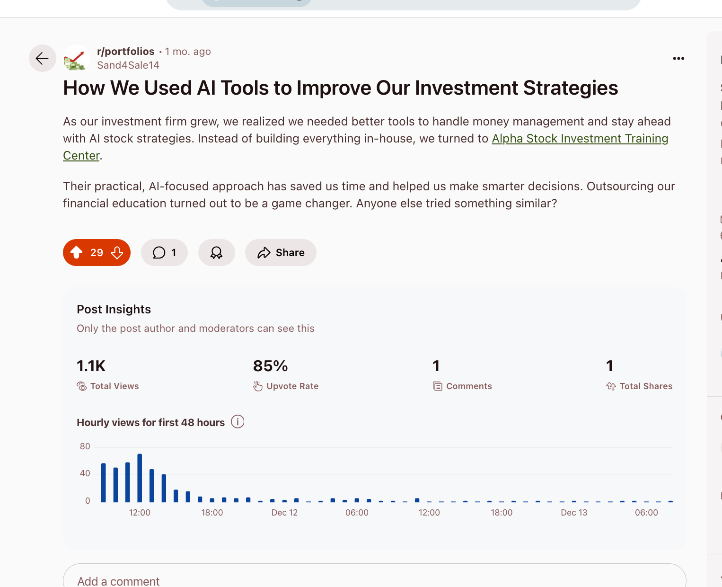Click the Share button
This screenshot has height=587, width=722.
point(281,253)
